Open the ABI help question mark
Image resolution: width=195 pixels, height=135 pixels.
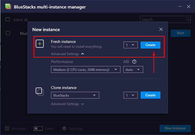click(x=134, y=62)
